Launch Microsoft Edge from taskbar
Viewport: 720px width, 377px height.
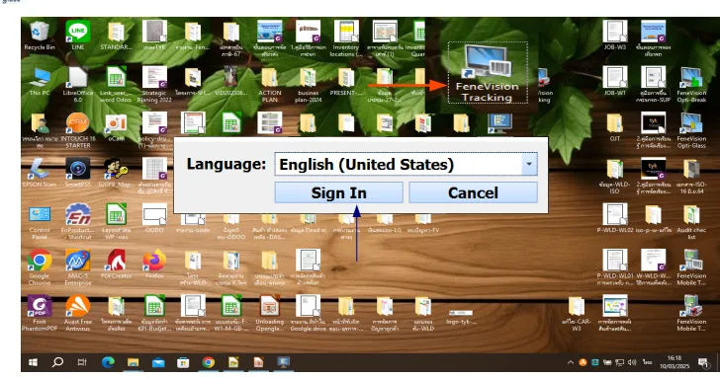coord(108,363)
